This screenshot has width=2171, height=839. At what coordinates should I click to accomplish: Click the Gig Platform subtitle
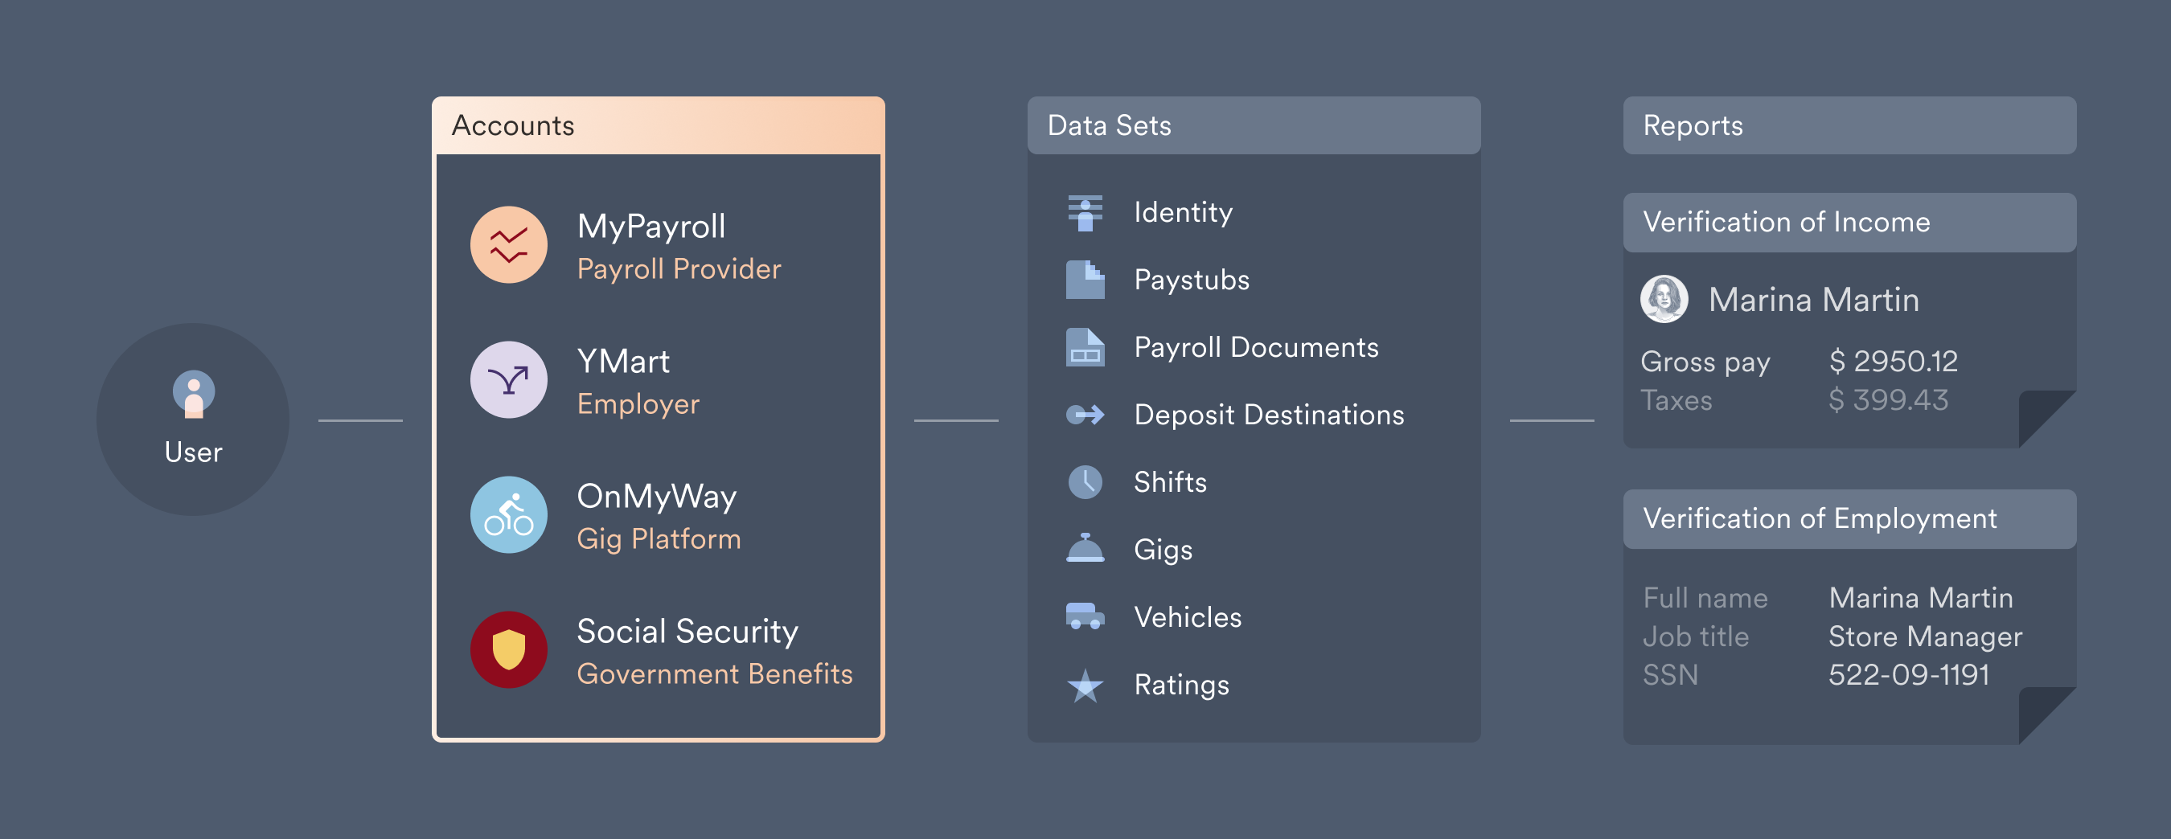(659, 539)
